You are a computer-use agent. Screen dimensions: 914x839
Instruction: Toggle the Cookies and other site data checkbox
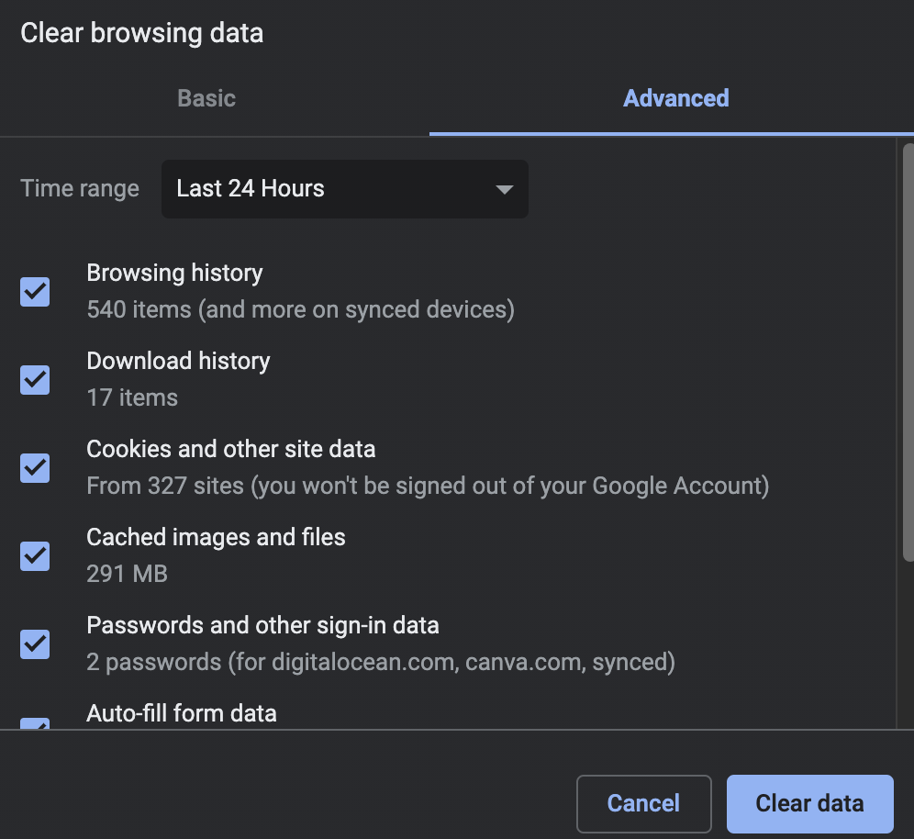coord(34,467)
